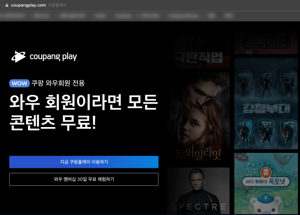The image size is (300, 215).
Task: Click the 와우 멤버십 30일 무료 체험하기 button
Action: click(84, 179)
